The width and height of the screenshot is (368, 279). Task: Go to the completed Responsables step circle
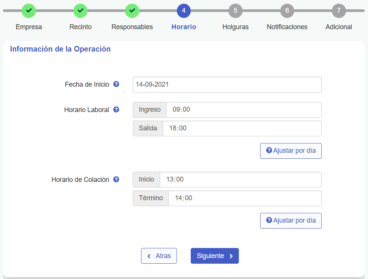132,10
